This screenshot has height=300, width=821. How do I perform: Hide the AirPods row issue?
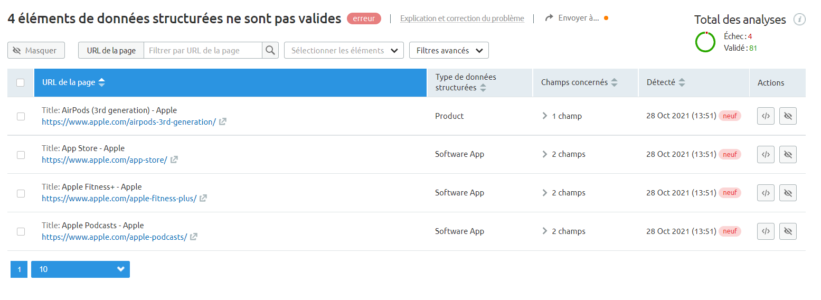(788, 116)
